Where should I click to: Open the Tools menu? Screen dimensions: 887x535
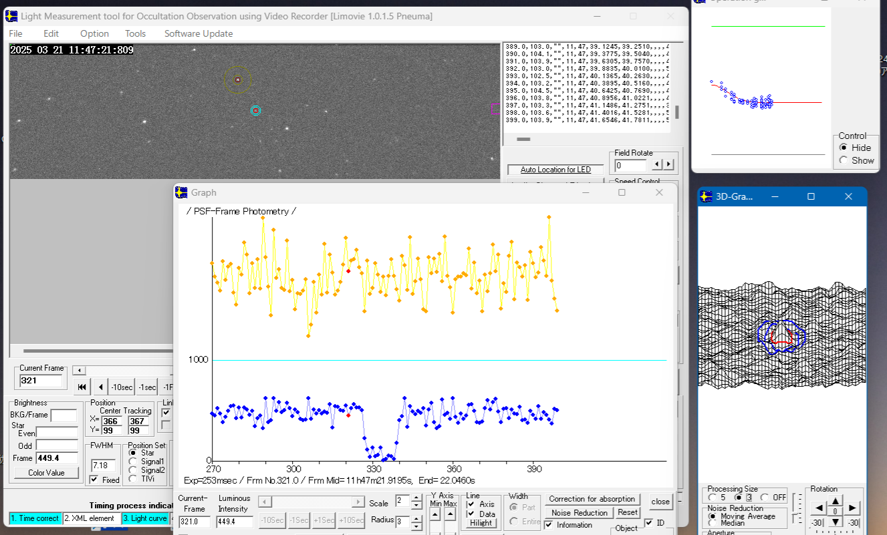tap(135, 33)
